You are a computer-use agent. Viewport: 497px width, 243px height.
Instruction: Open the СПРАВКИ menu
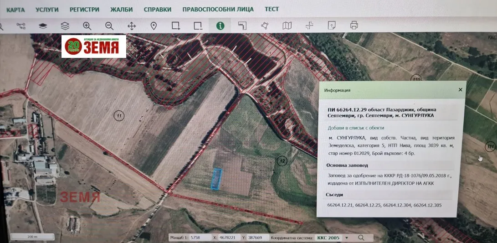(158, 9)
